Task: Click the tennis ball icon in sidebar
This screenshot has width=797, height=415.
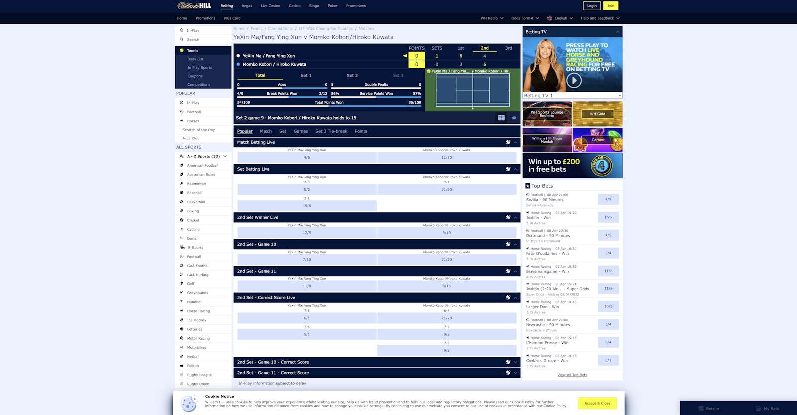Action: [182, 51]
